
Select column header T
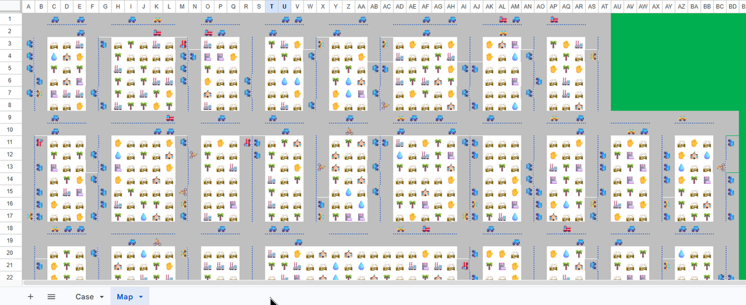coord(271,6)
